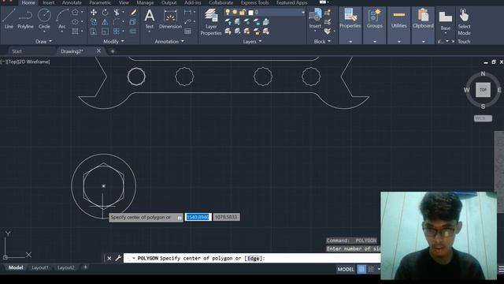This screenshot has width=504, height=284.
Task: Expand the Block panel
Action: (x=322, y=42)
